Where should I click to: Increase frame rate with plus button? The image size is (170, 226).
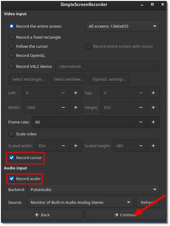pos(153,122)
